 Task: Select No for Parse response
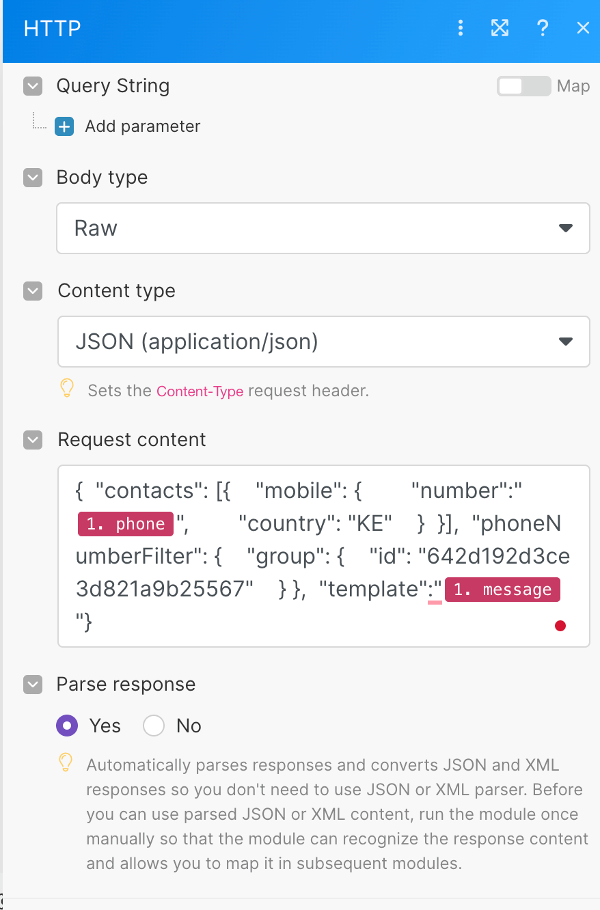click(x=154, y=726)
